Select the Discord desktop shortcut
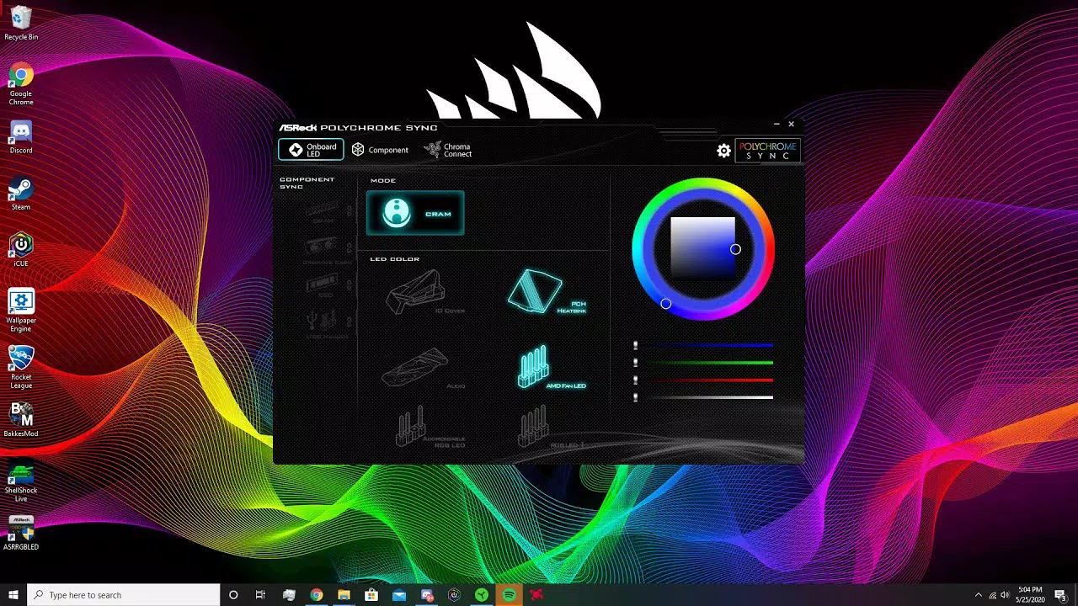The width and height of the screenshot is (1078, 606). pyautogui.click(x=21, y=137)
